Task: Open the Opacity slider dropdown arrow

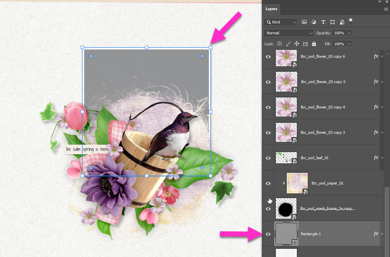Action: pos(349,33)
